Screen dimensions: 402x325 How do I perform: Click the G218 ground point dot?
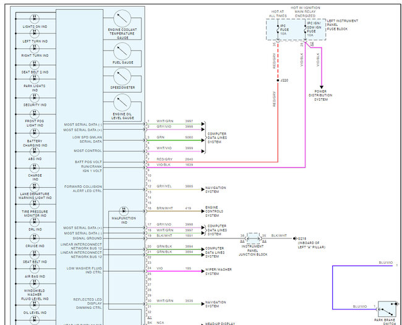tap(294, 238)
